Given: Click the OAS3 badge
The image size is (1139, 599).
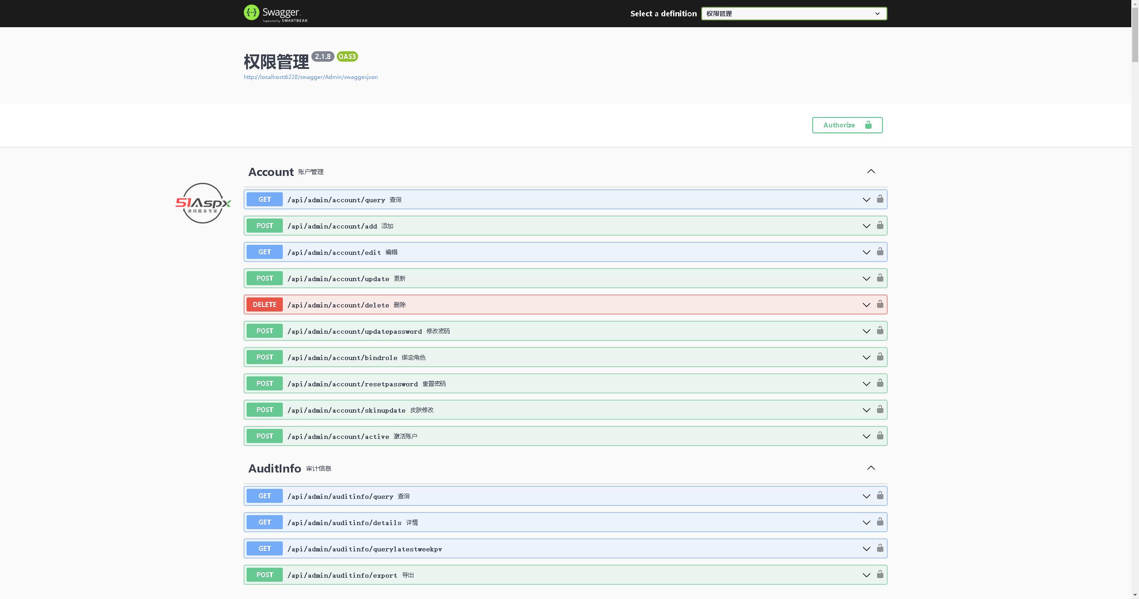Looking at the screenshot, I should 347,57.
